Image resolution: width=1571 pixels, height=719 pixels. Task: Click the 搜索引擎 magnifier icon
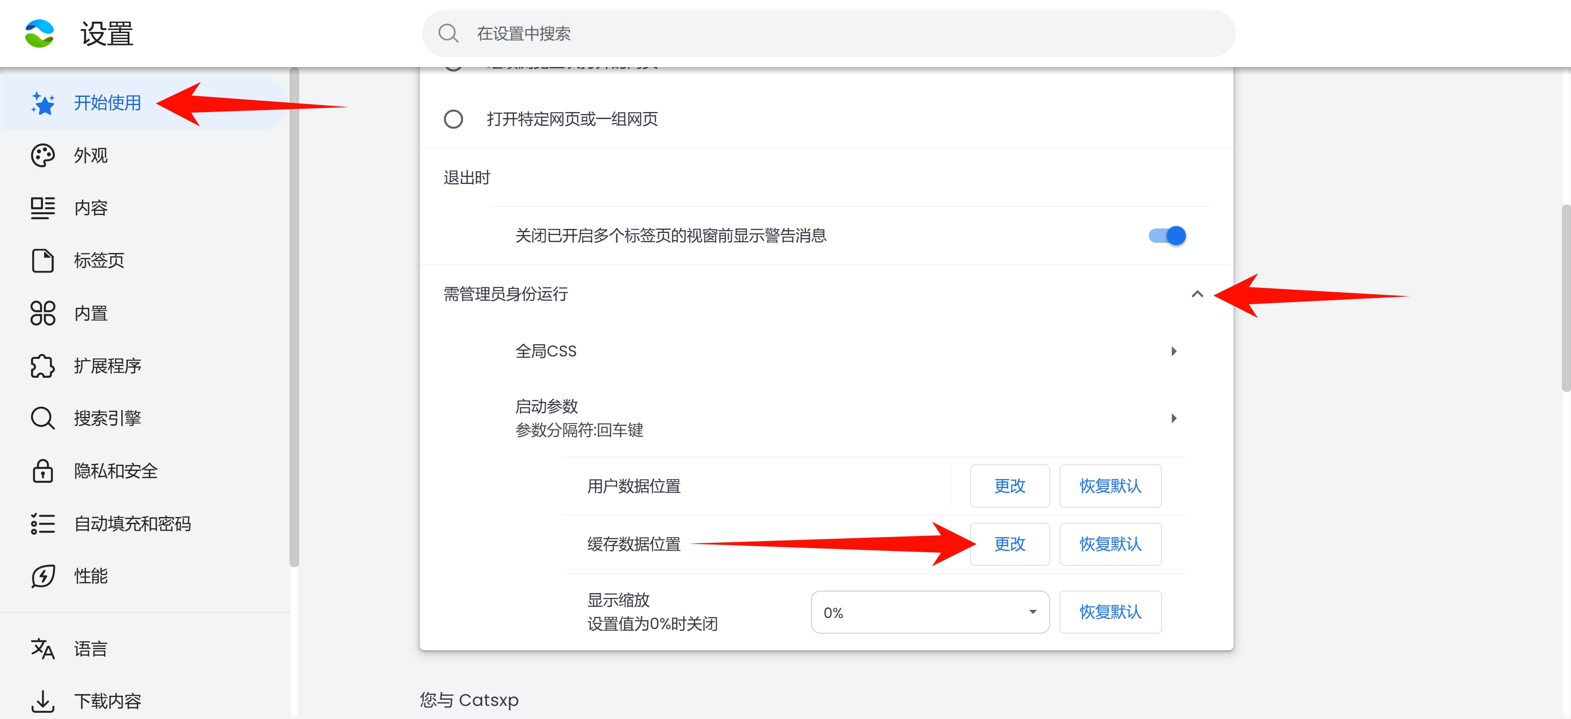(43, 418)
